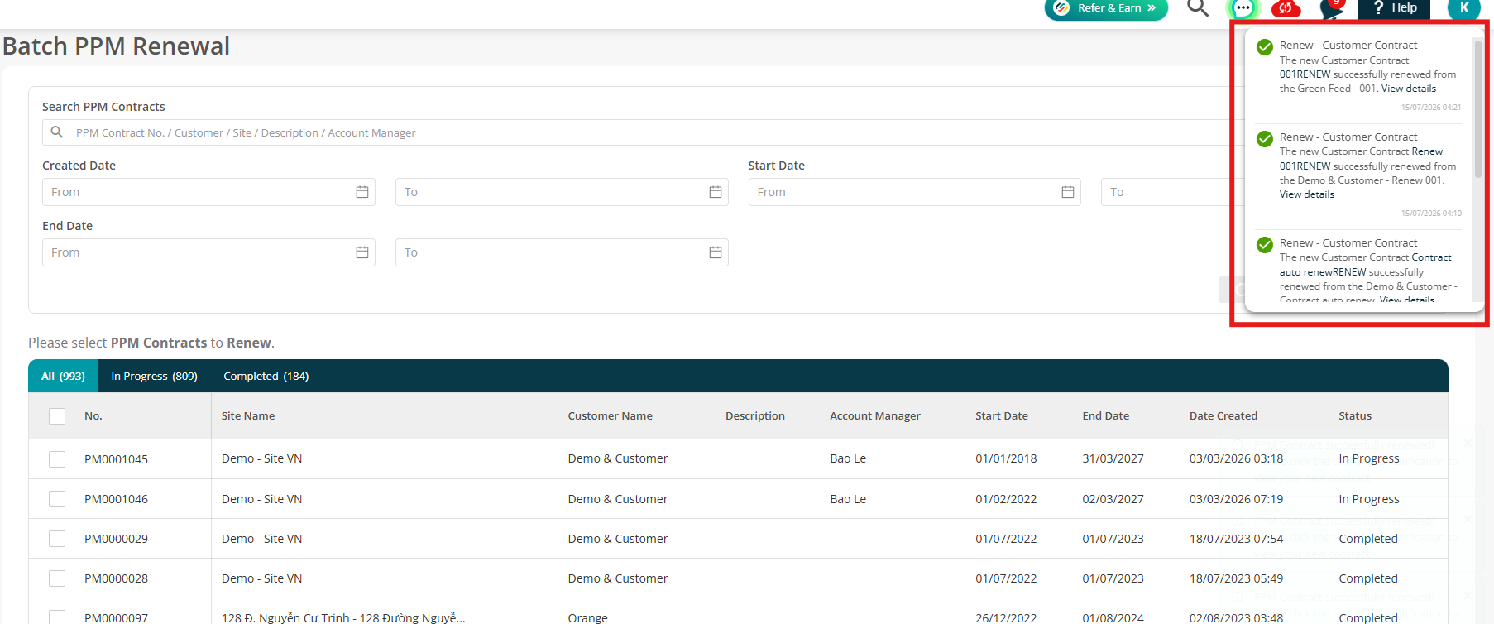Open Created Date To date field

tap(562, 192)
